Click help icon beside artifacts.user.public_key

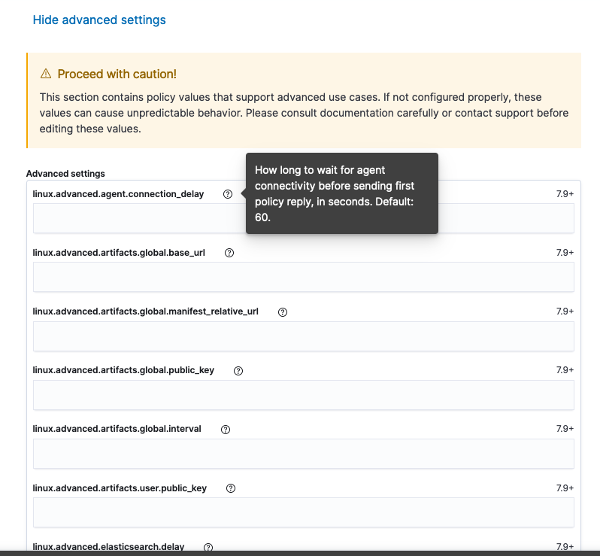click(231, 488)
